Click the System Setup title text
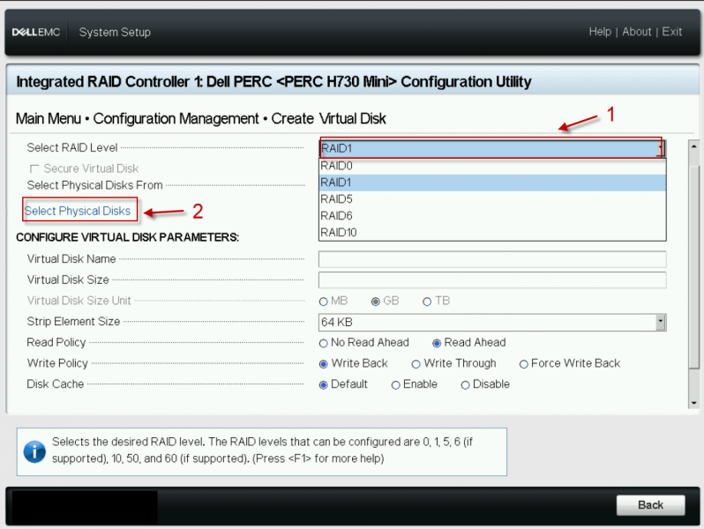 coord(115,33)
